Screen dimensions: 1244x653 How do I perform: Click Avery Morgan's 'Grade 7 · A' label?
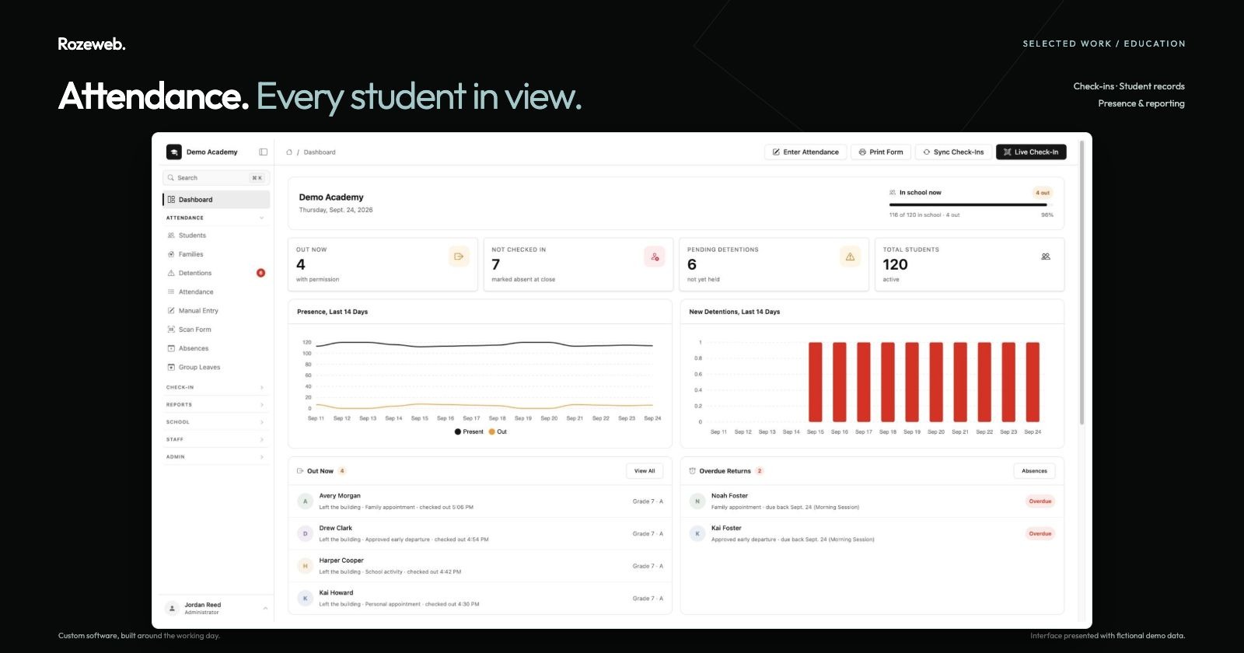click(x=648, y=501)
